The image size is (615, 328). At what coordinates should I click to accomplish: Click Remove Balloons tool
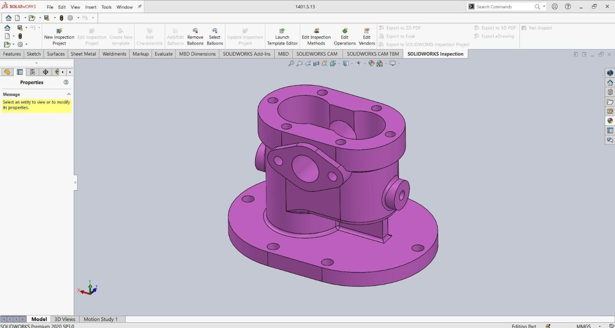click(x=195, y=36)
